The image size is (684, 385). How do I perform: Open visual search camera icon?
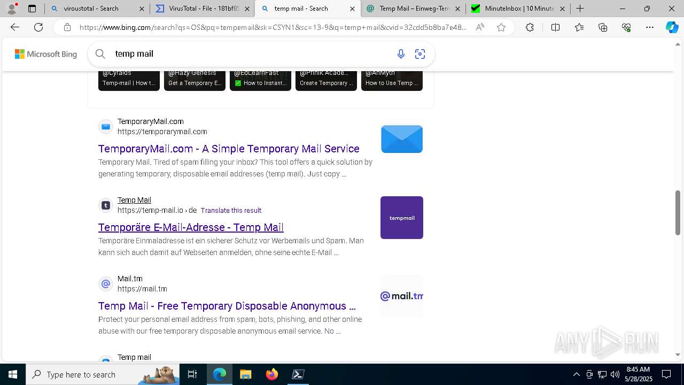coord(420,53)
